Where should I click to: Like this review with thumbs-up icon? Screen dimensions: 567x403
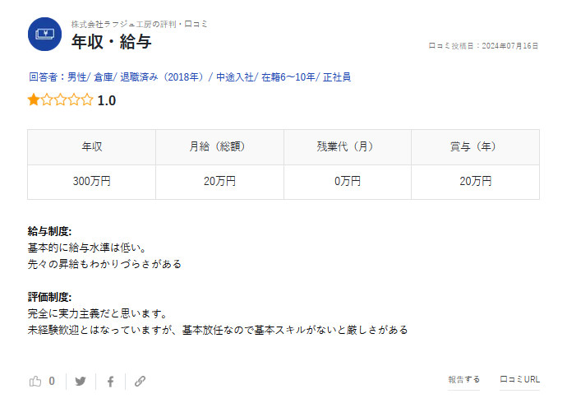coord(35,381)
